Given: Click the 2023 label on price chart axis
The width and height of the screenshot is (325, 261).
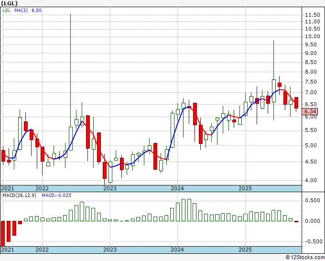Looking at the screenshot, I should [x=110, y=188].
